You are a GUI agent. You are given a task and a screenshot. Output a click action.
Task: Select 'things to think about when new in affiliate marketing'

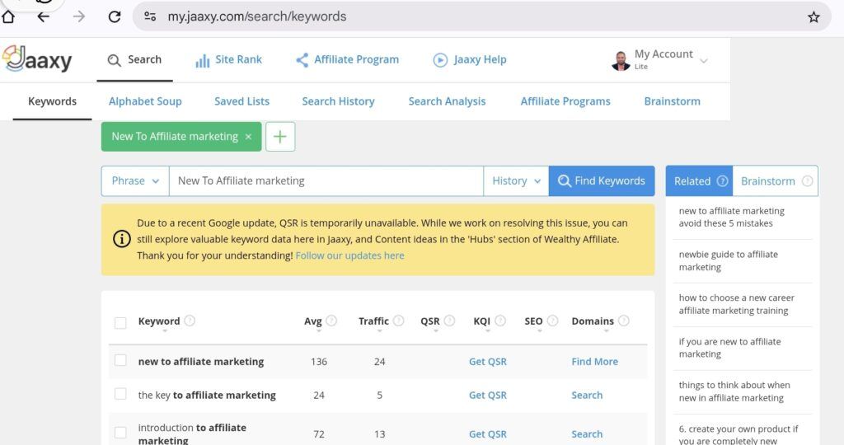(x=734, y=391)
